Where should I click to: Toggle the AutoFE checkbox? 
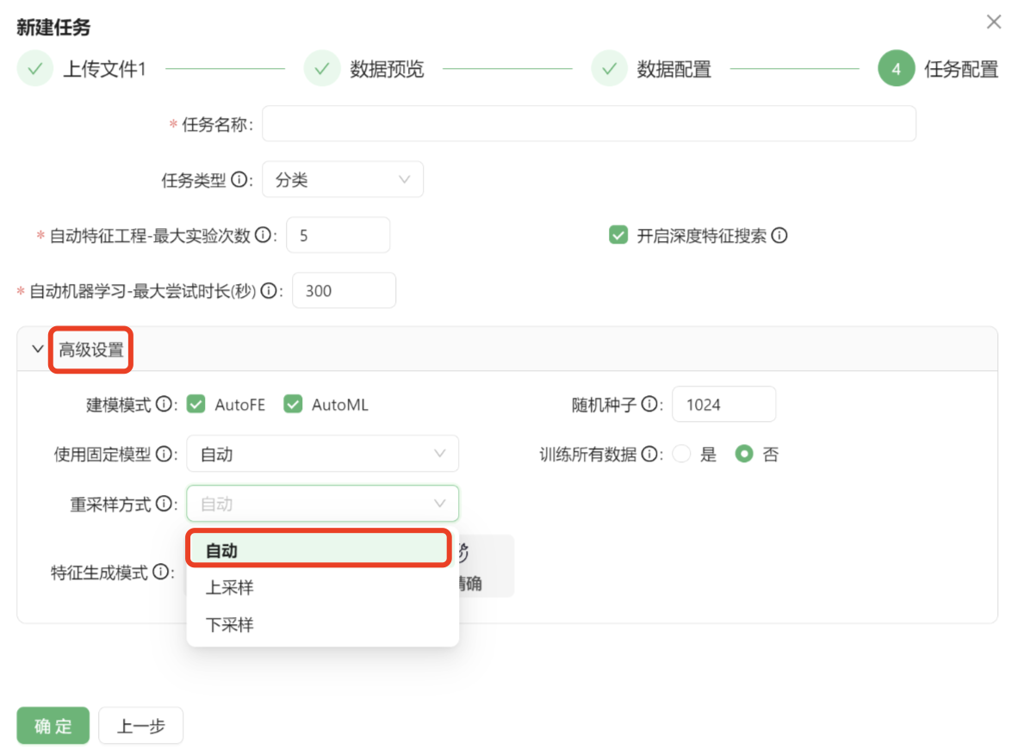[x=196, y=404]
